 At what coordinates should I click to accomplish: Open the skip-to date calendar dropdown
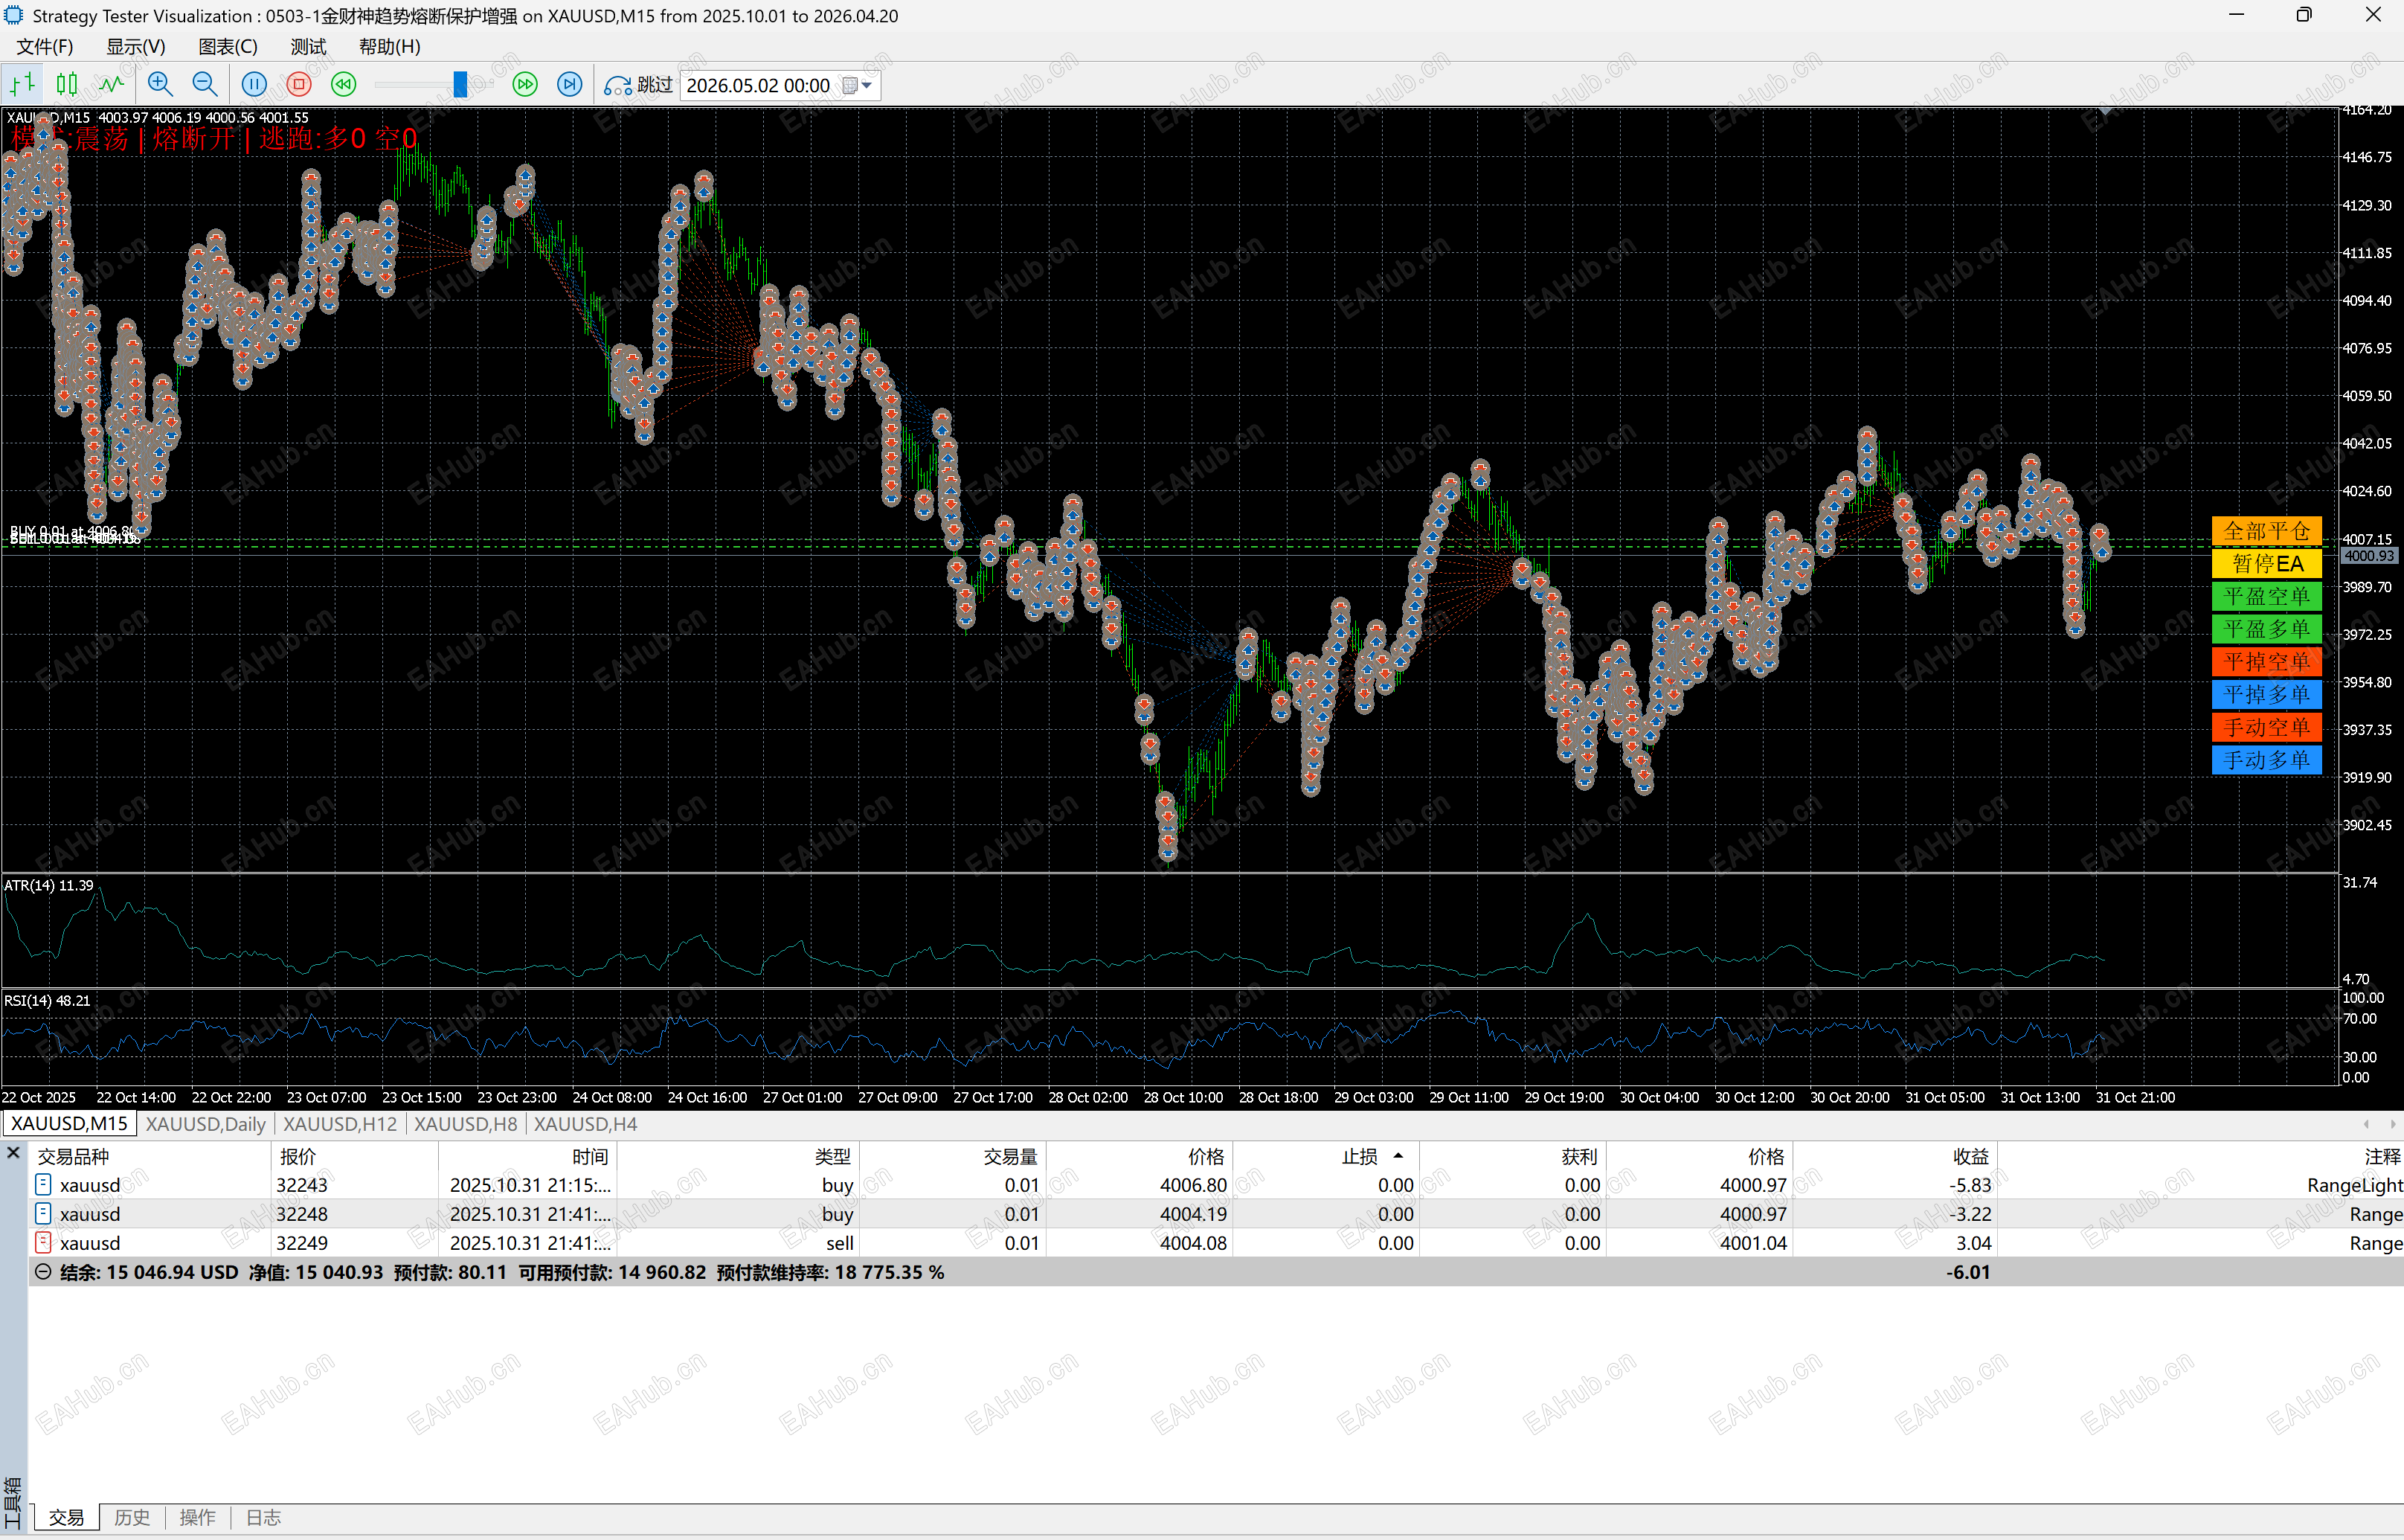click(858, 85)
